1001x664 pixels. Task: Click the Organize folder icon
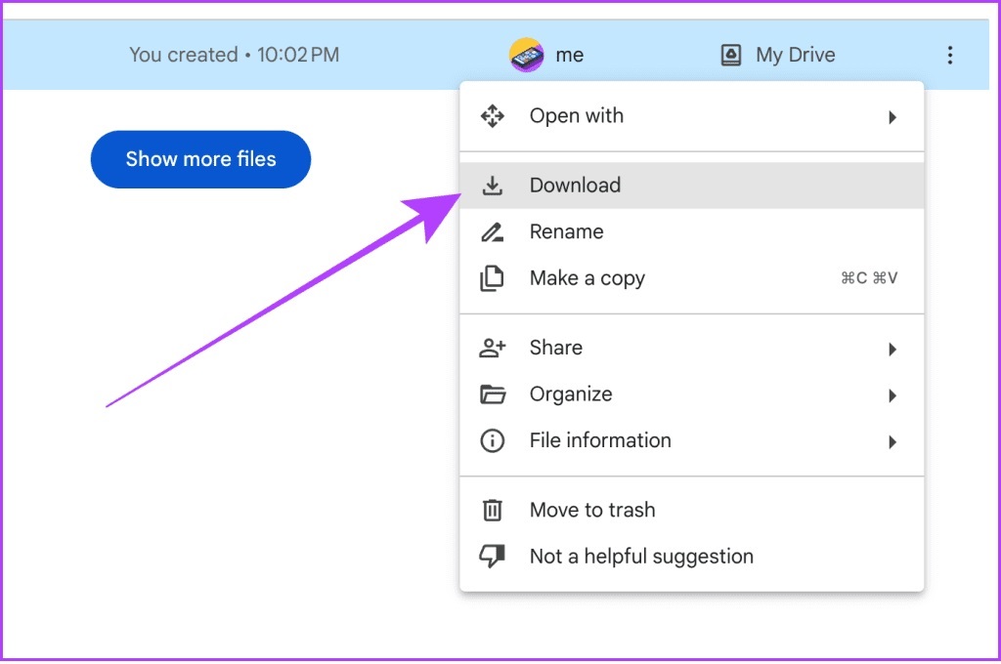493,394
